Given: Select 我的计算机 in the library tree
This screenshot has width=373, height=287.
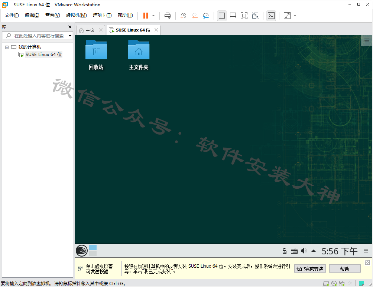Looking at the screenshot, I should pos(29,47).
